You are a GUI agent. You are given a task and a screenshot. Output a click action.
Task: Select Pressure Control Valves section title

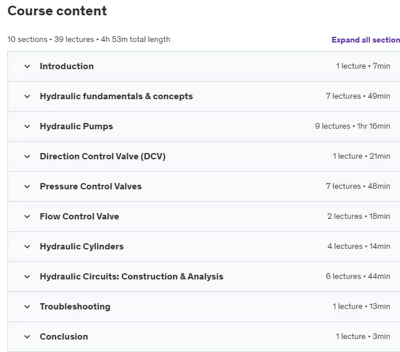[x=91, y=186]
